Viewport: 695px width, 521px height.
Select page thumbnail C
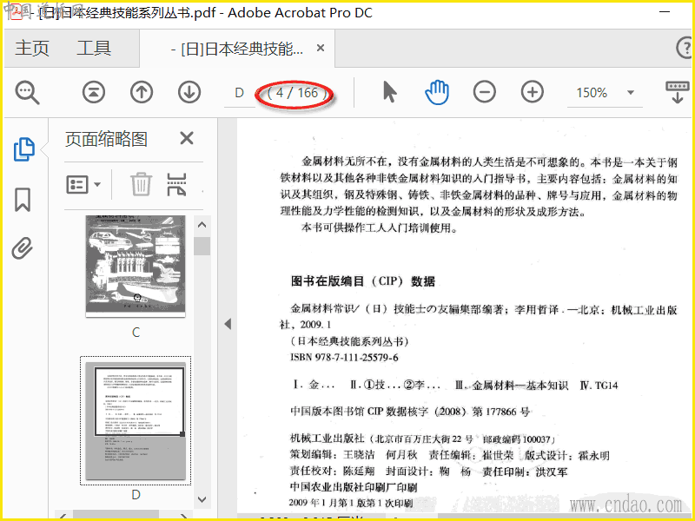click(x=136, y=266)
